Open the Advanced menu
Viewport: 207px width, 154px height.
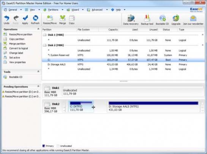(97, 10)
